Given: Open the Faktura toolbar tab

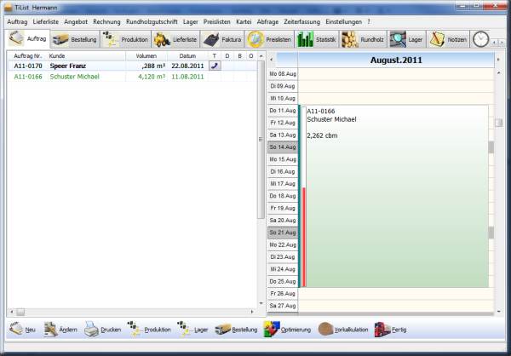Looking at the screenshot, I should click(x=222, y=39).
